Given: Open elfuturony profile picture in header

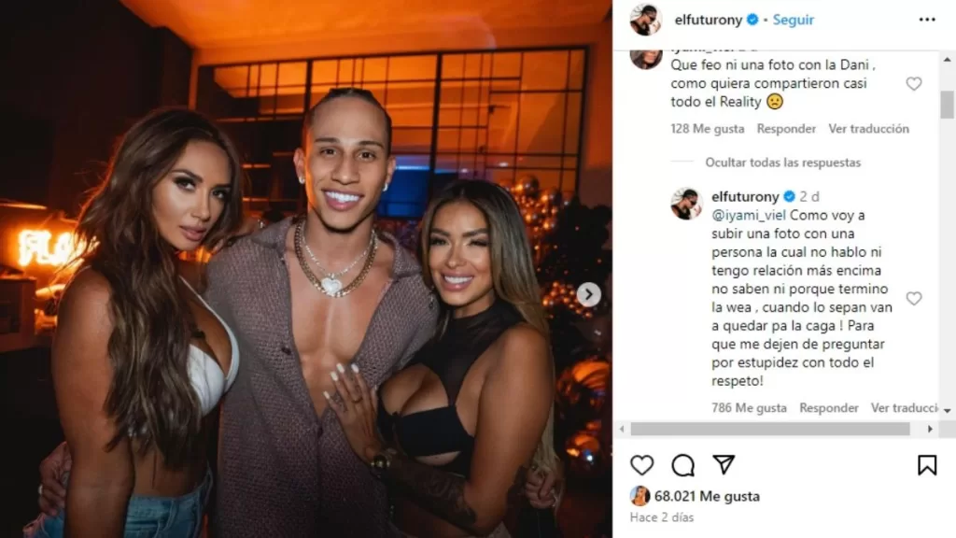Looking at the screenshot, I should (646, 20).
